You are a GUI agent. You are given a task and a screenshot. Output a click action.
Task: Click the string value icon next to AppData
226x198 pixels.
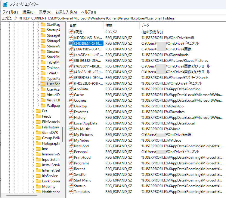pyautogui.click(x=71, y=89)
